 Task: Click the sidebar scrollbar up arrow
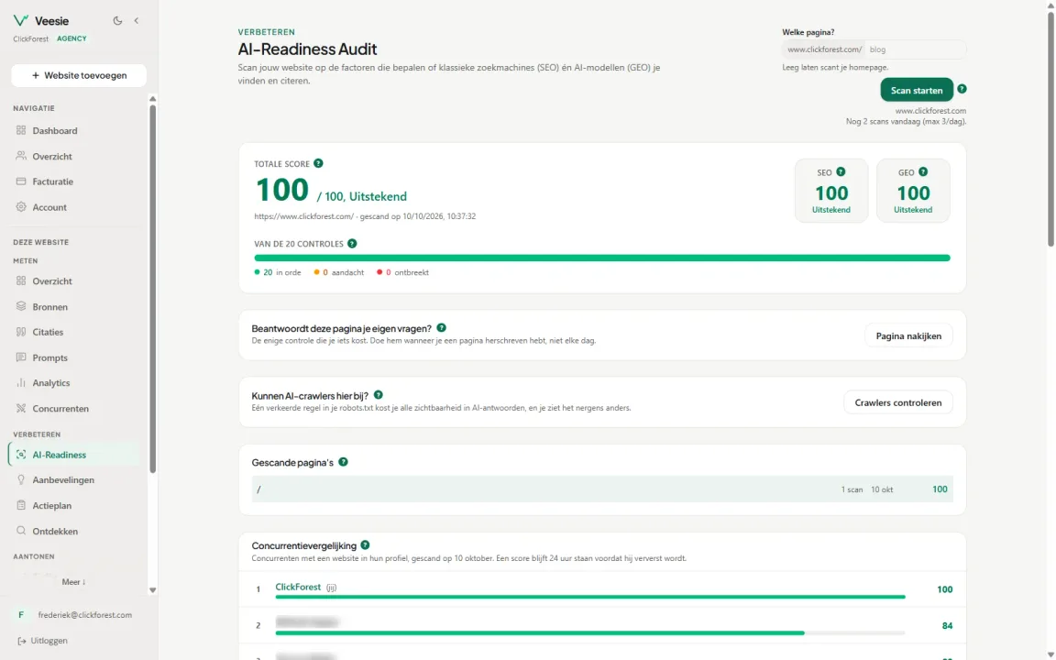click(x=152, y=99)
